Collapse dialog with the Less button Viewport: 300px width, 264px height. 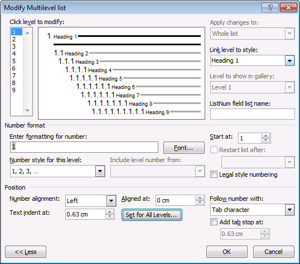(x=26, y=252)
